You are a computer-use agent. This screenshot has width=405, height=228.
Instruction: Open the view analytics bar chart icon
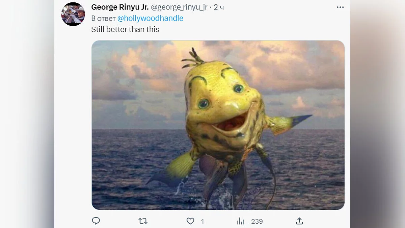[241, 221]
